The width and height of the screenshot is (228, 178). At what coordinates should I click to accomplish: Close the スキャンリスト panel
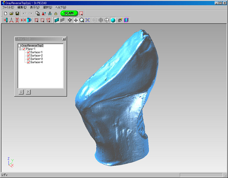point(64,39)
